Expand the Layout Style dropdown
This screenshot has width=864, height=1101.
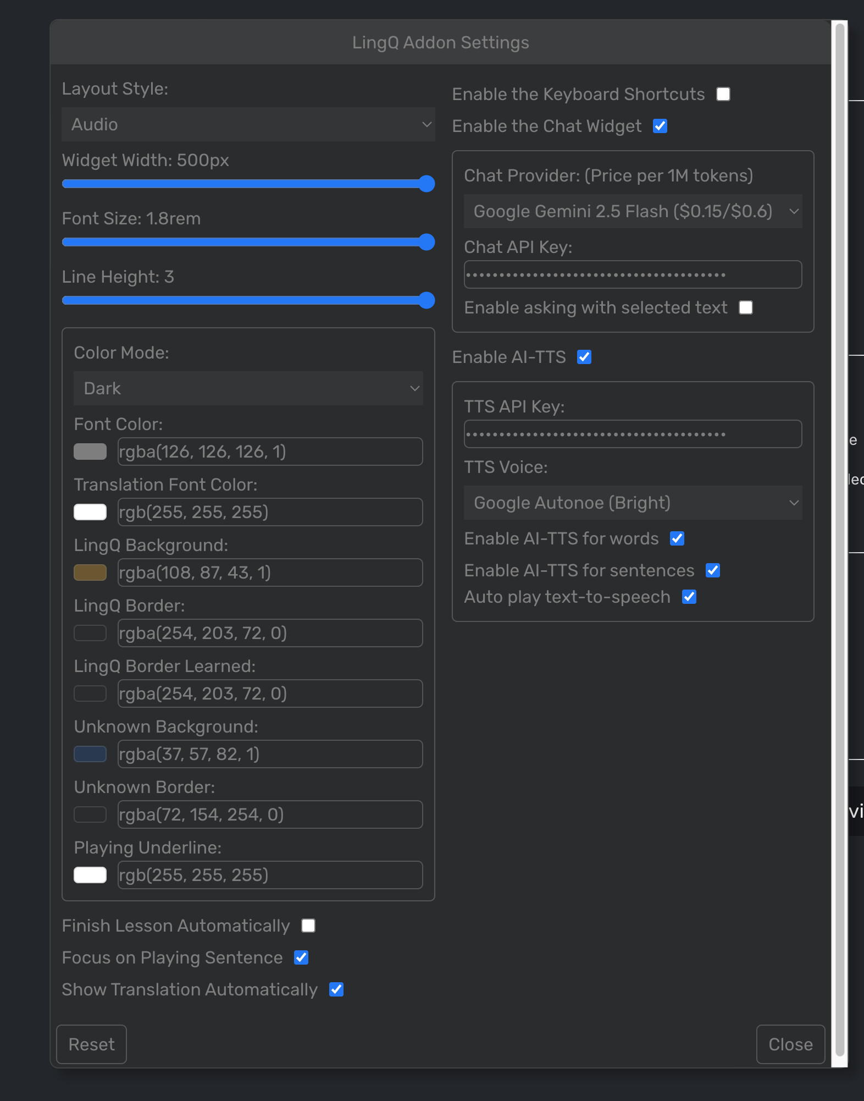(x=248, y=124)
